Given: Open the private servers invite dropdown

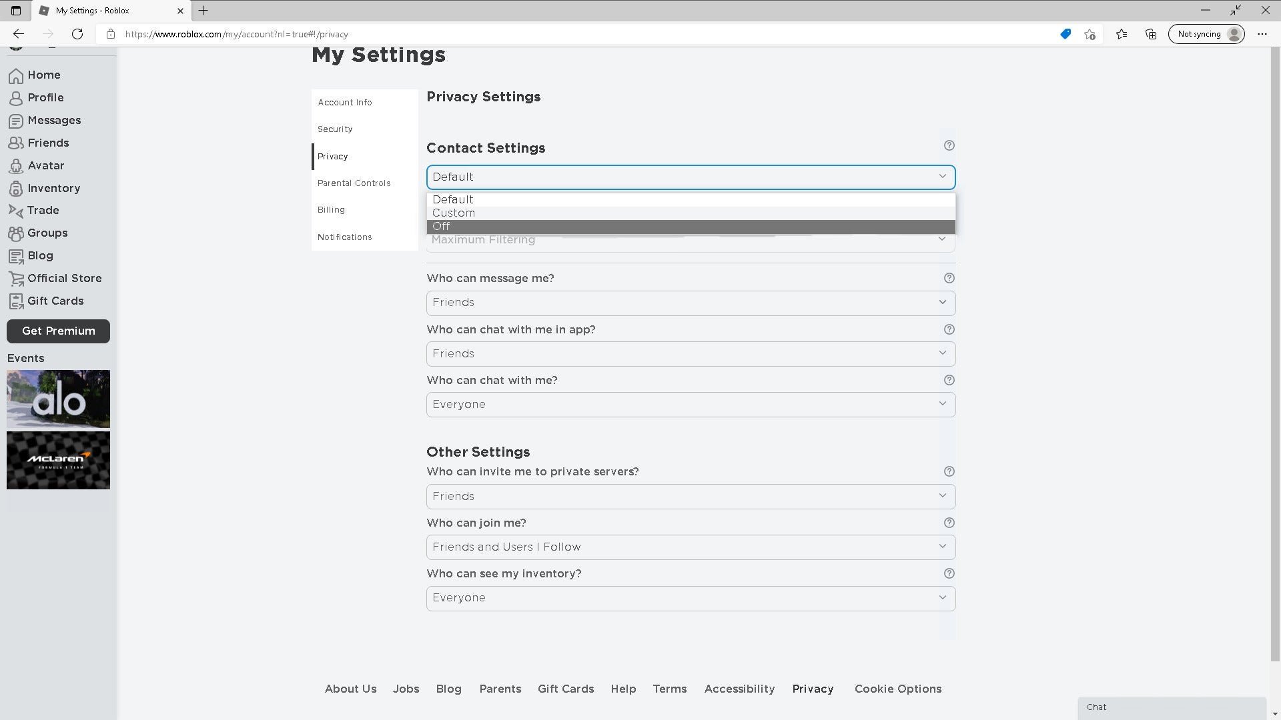Looking at the screenshot, I should click(691, 497).
